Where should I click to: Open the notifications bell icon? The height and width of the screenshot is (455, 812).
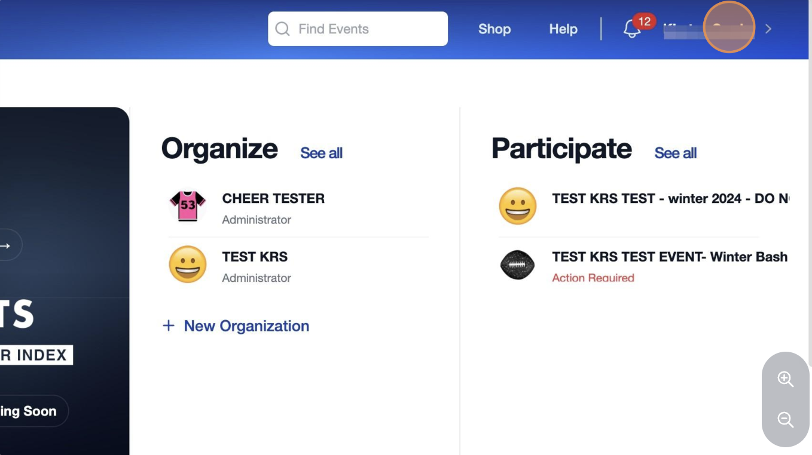[x=631, y=29]
